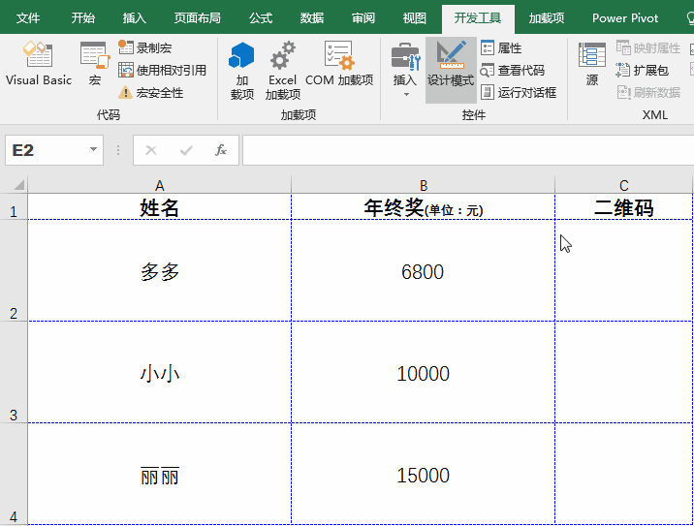The height and width of the screenshot is (526, 694).
Task: Click the fx insert function button
Action: click(221, 150)
